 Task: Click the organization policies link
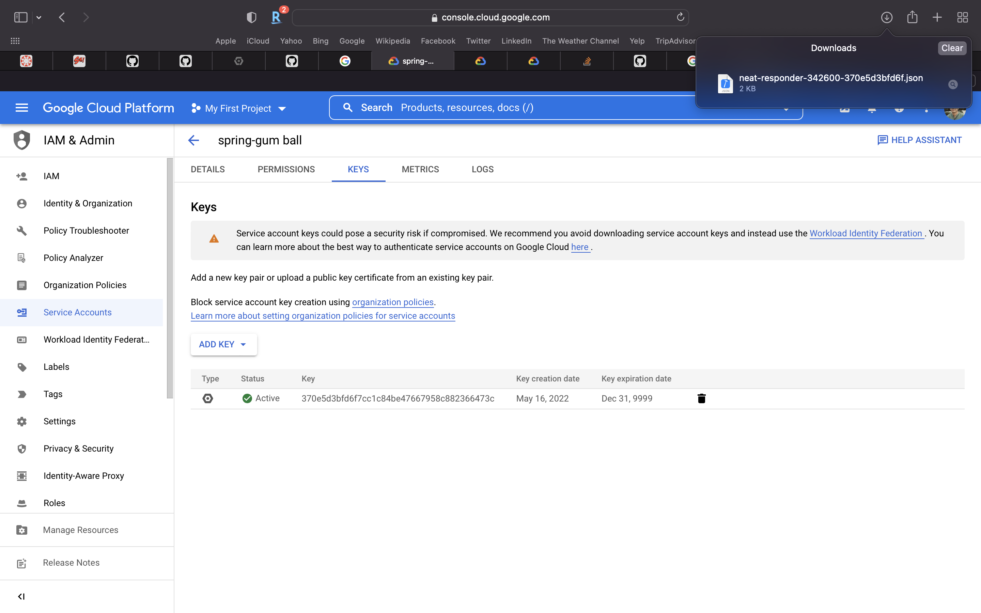point(392,302)
